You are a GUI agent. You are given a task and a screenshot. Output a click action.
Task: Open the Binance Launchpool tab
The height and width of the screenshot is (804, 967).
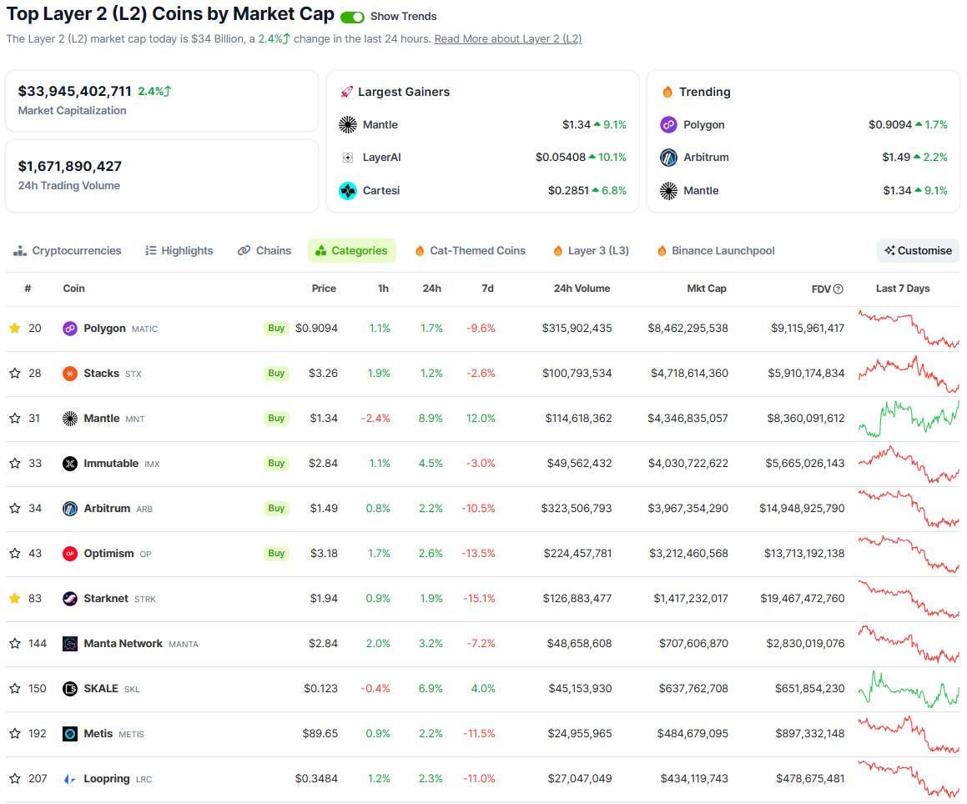click(x=716, y=250)
